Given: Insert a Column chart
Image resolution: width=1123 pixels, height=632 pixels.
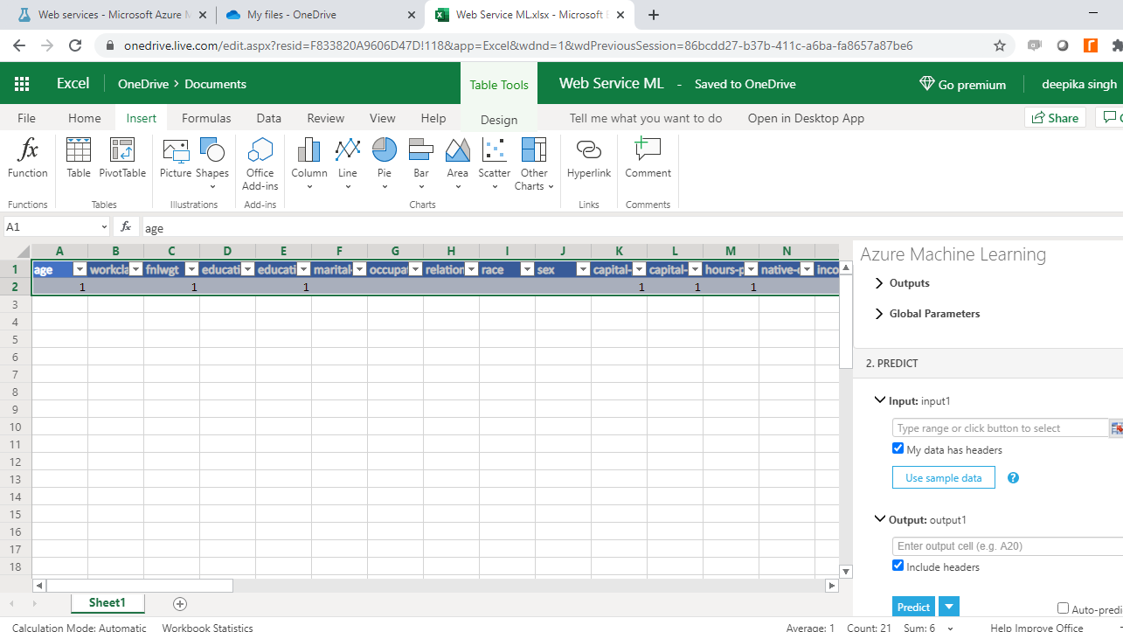Looking at the screenshot, I should (x=309, y=163).
